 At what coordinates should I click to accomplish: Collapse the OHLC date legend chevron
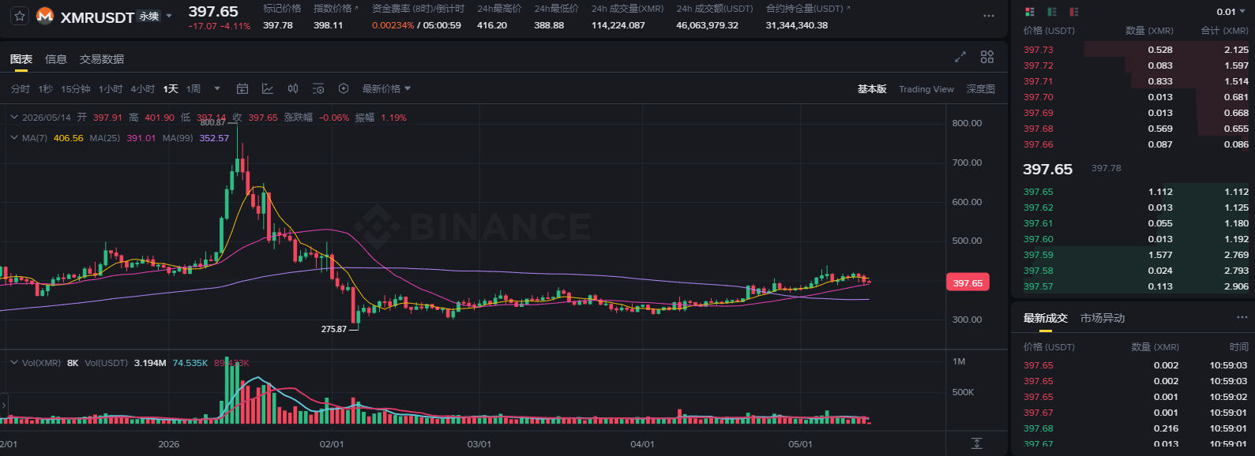(x=14, y=117)
